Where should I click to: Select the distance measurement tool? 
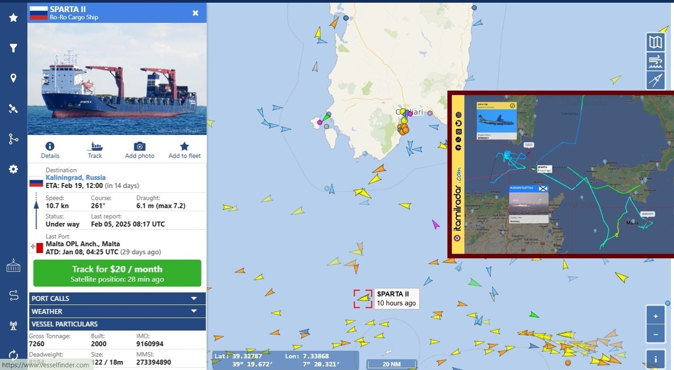[655, 80]
